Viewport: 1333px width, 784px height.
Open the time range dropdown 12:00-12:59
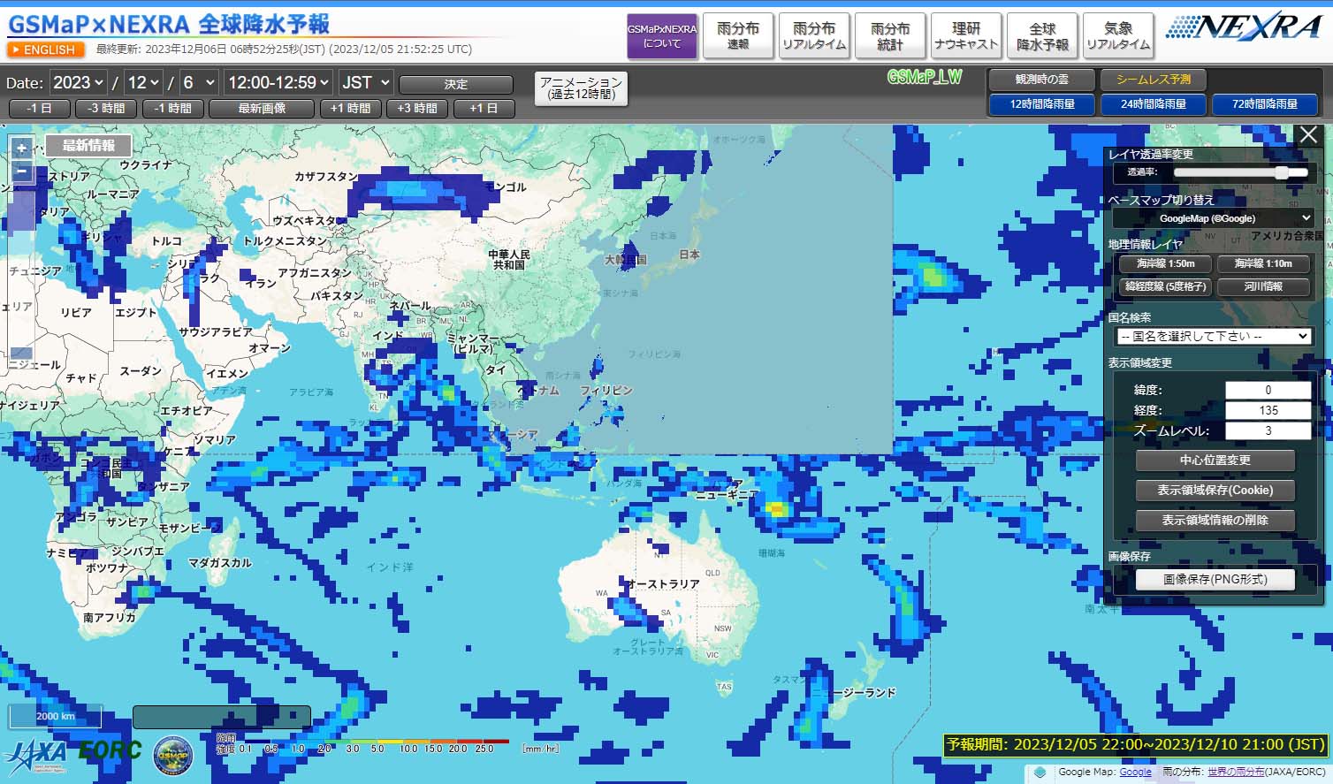click(278, 82)
